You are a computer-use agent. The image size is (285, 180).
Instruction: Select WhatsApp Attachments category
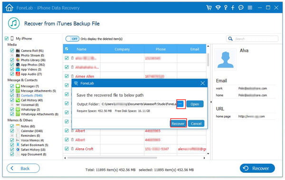click(39, 114)
